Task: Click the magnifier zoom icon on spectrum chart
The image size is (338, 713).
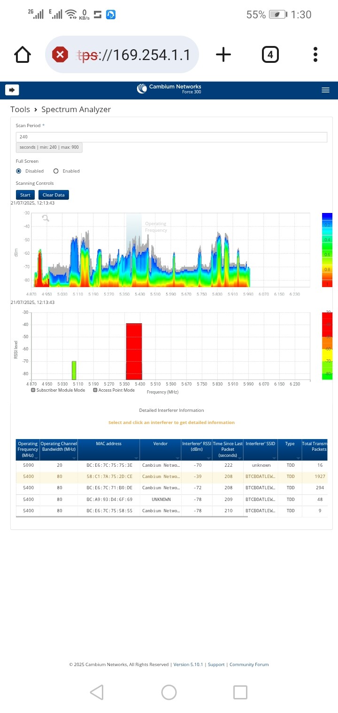Action: [46, 218]
